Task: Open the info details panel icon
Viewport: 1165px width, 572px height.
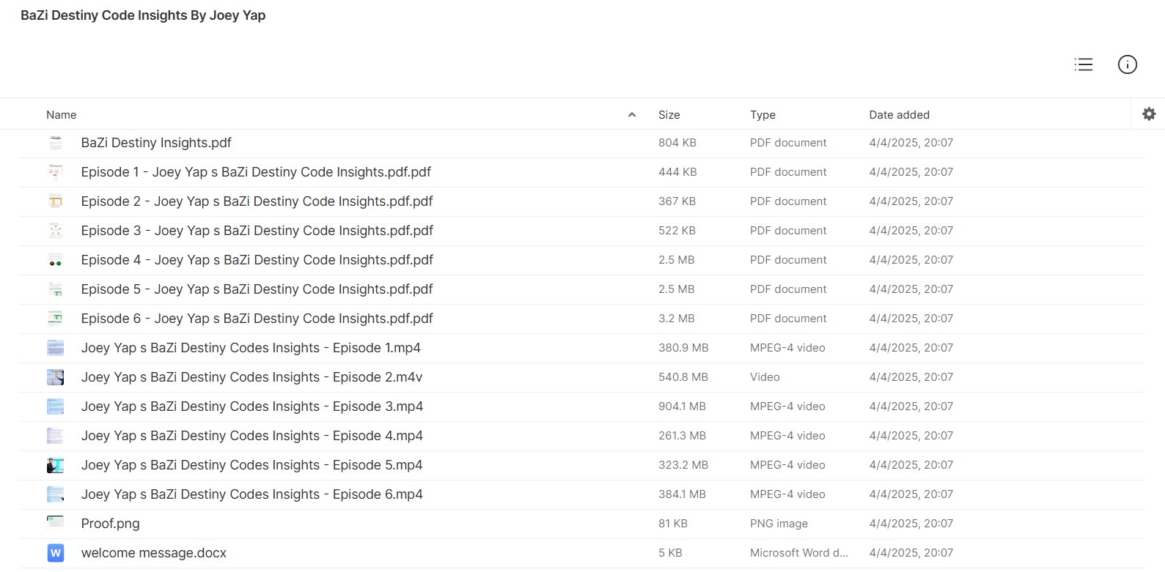Action: pos(1127,64)
